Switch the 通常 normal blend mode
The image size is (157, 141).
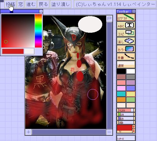(x=126, y=65)
